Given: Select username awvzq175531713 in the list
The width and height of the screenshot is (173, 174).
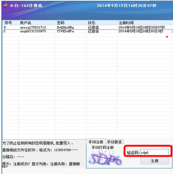Looking at the screenshot, I should click(x=33, y=28).
